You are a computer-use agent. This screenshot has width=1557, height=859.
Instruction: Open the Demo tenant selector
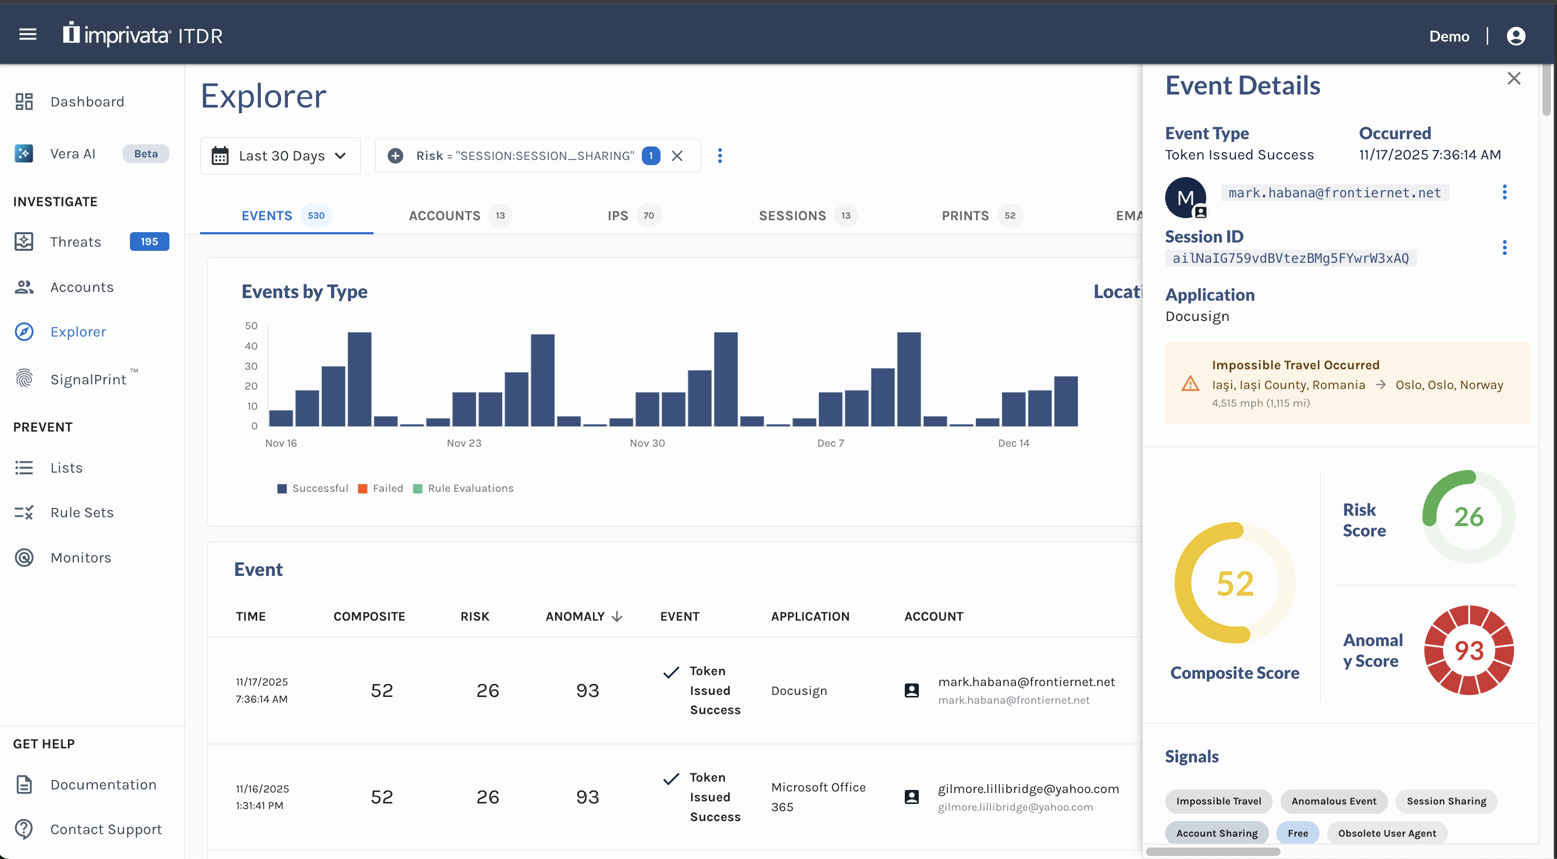click(x=1448, y=36)
